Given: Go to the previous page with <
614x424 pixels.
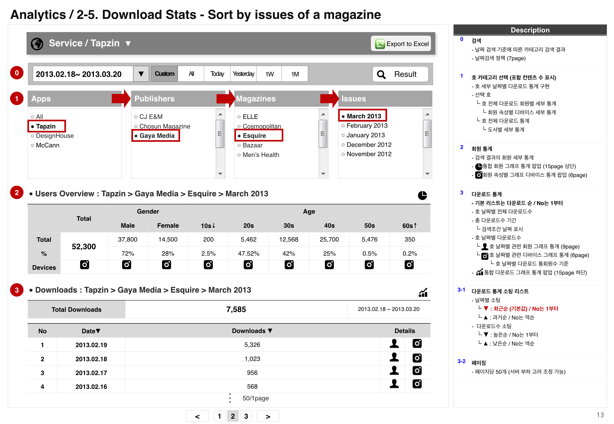Looking at the screenshot, I should point(197,416).
